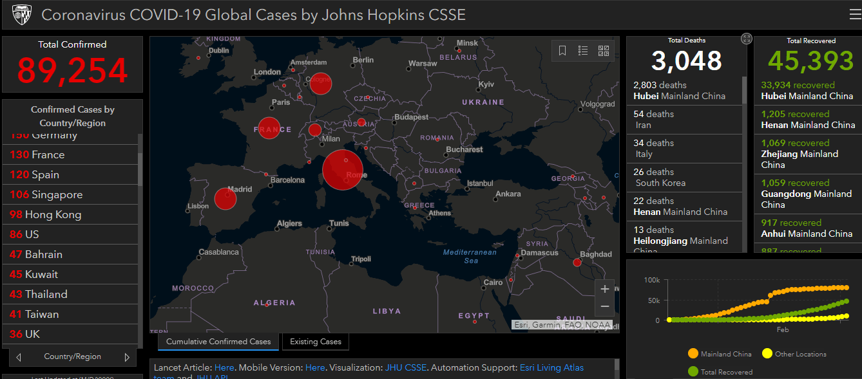Click the Total Confirmed 89,254 figure

click(72, 70)
